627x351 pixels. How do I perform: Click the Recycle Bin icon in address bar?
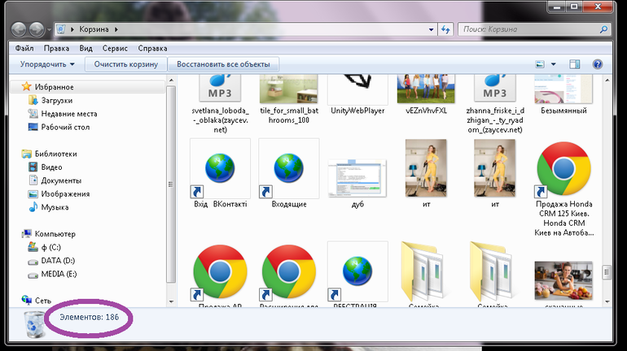pos(61,29)
